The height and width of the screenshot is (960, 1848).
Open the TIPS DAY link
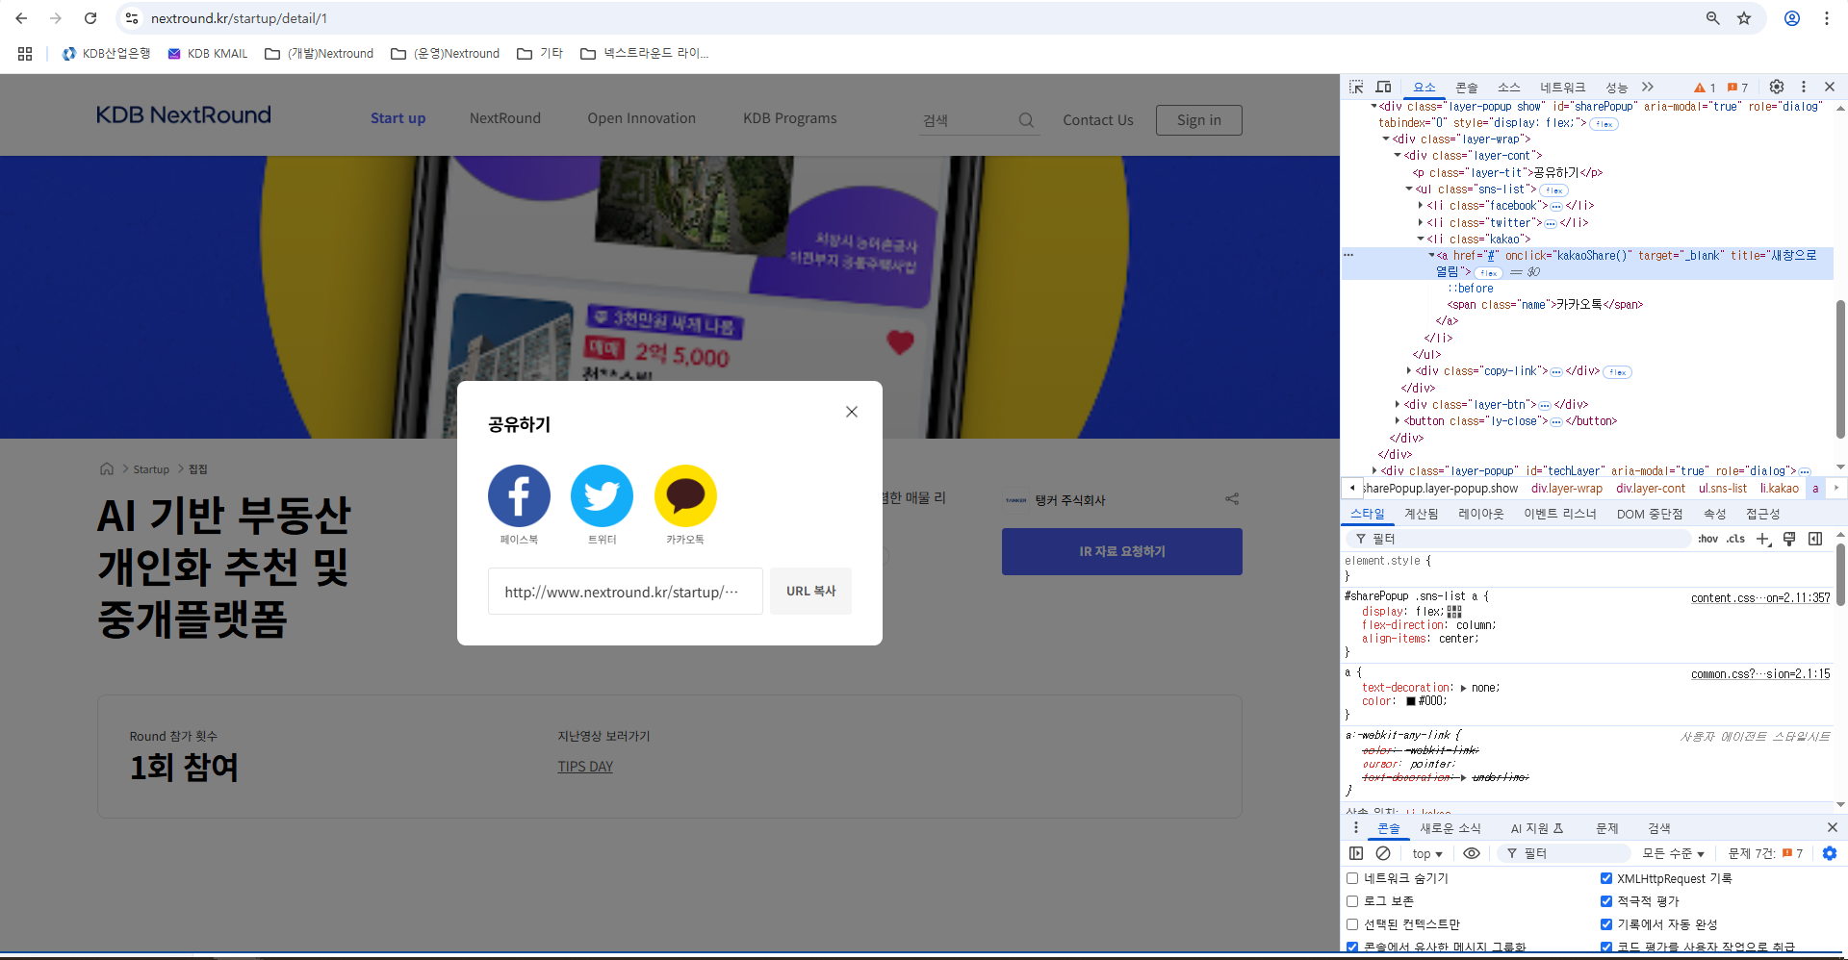coord(585,767)
